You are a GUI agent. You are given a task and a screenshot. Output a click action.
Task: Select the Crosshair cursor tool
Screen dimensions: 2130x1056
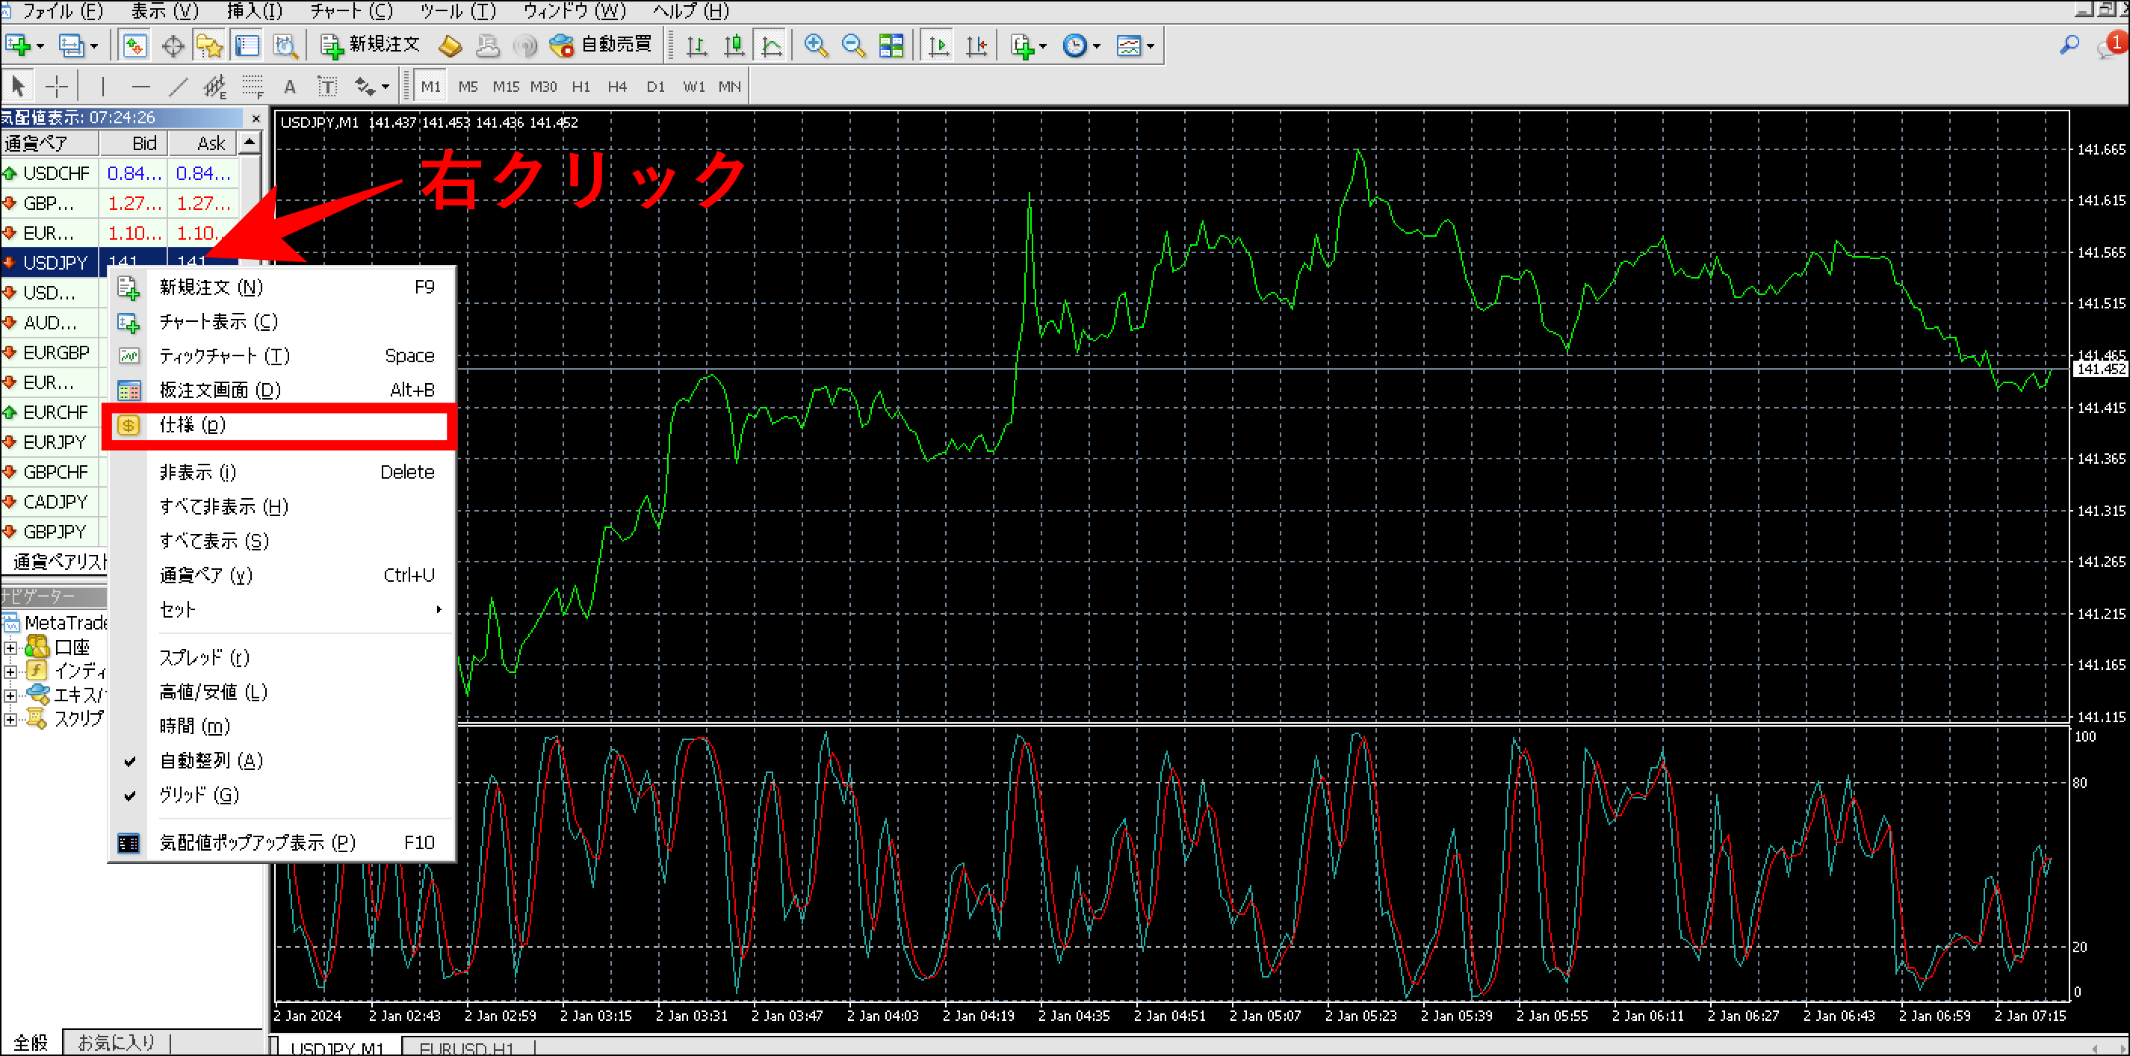coord(56,86)
